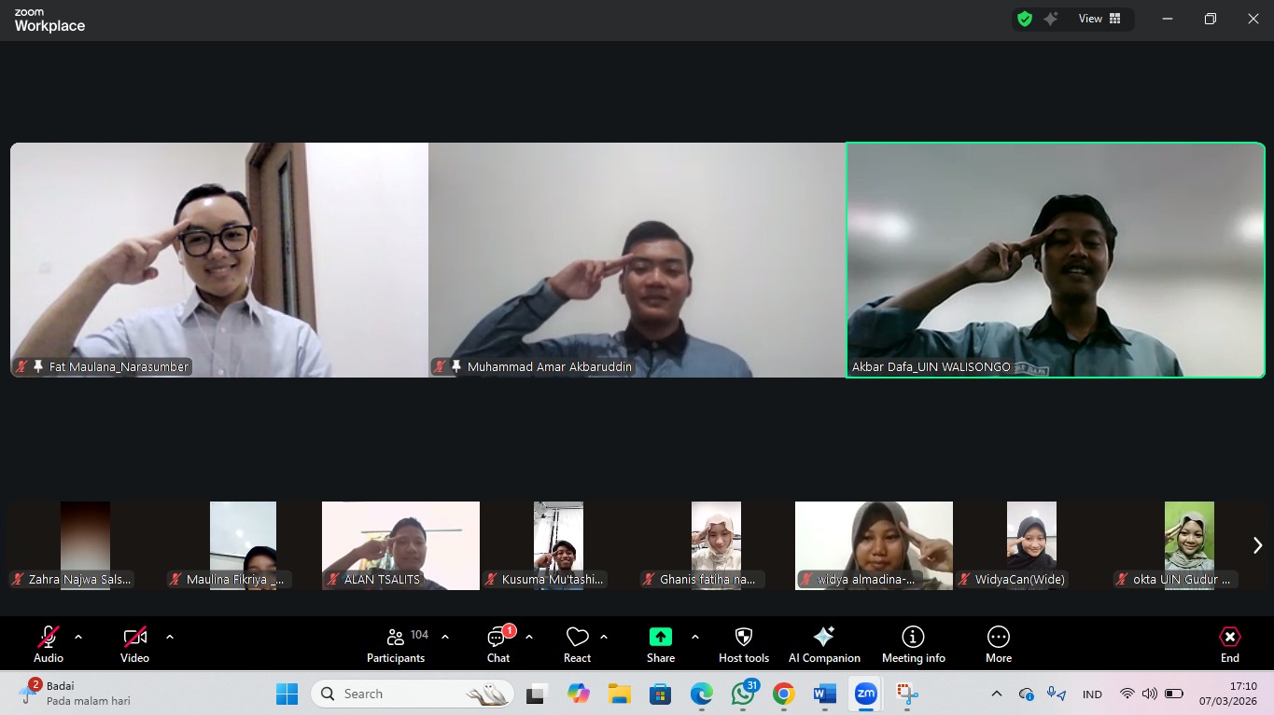Launch AI Companion sparkle icon

[x=824, y=637]
